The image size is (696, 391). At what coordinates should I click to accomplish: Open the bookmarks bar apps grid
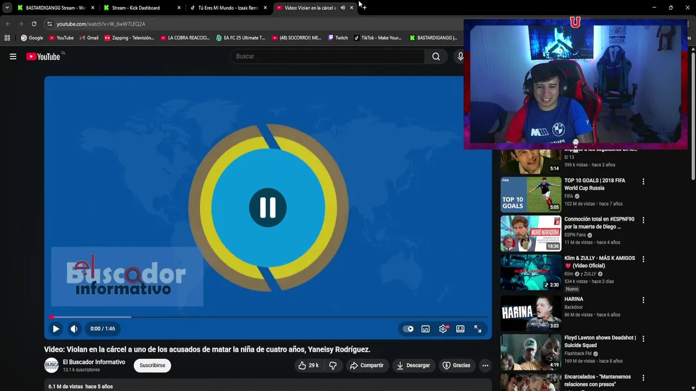click(x=7, y=38)
